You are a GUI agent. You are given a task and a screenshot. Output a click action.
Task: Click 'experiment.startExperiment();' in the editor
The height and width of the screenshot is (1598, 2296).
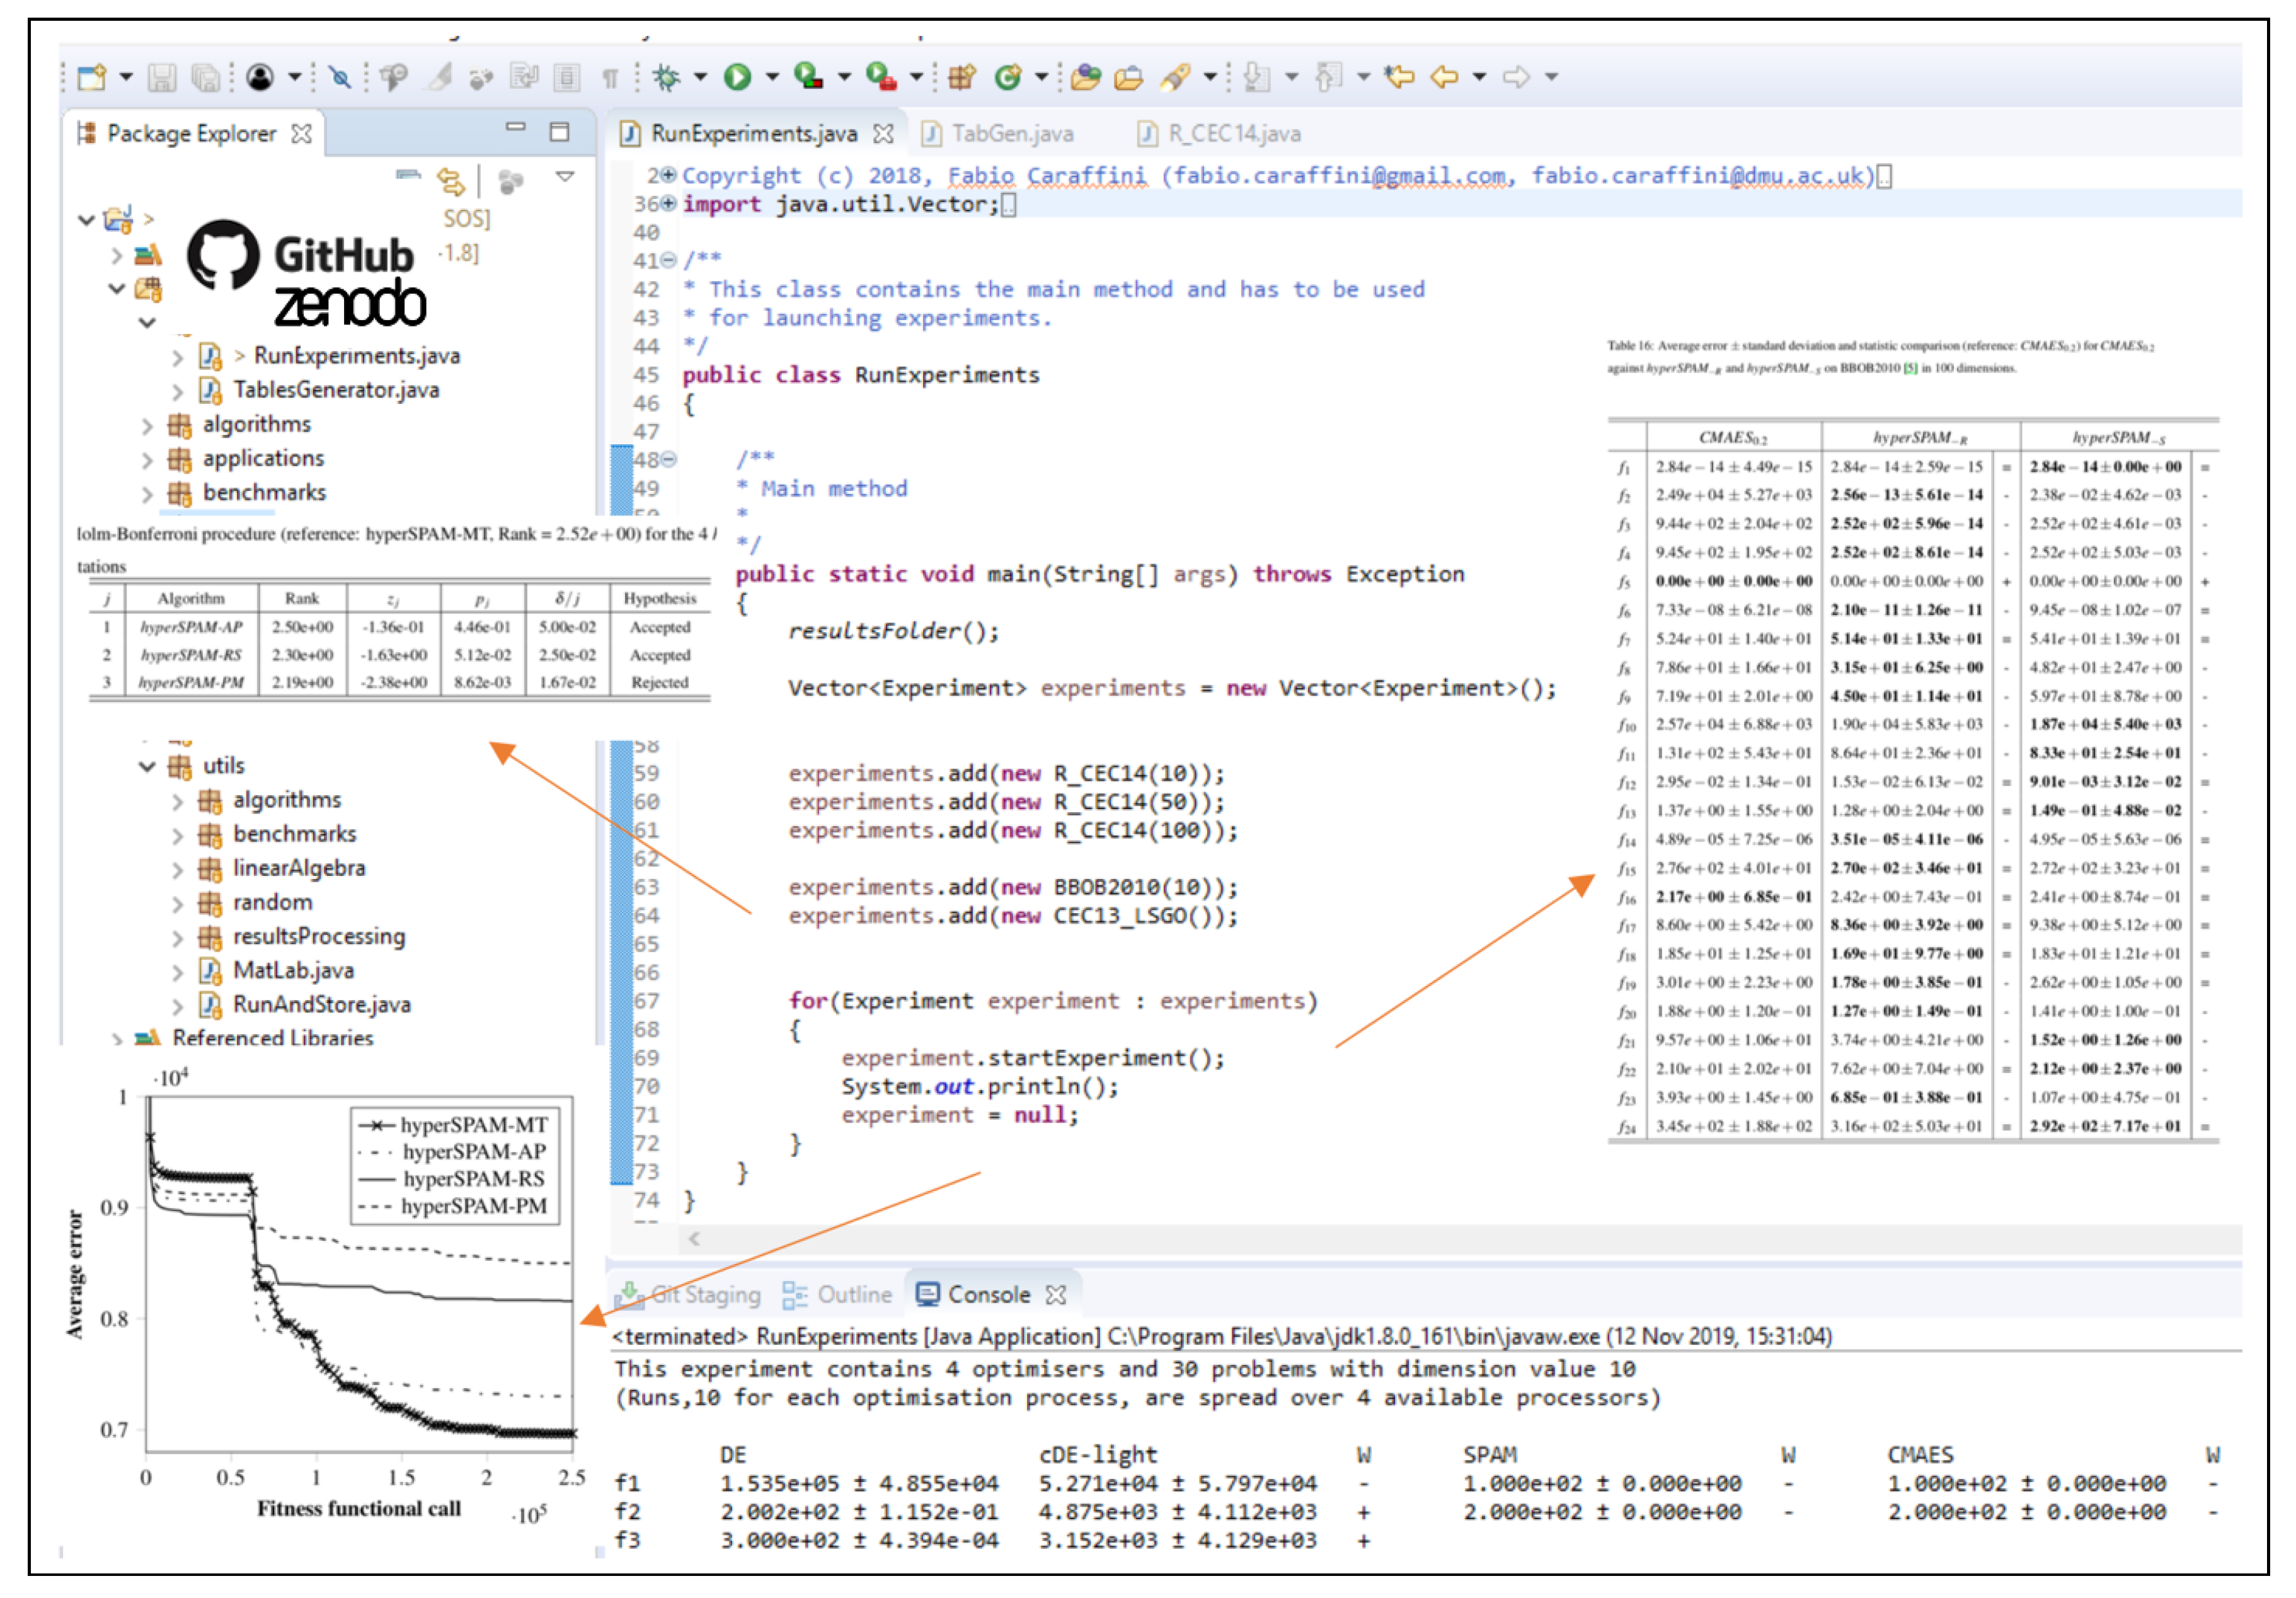click(x=1033, y=1059)
